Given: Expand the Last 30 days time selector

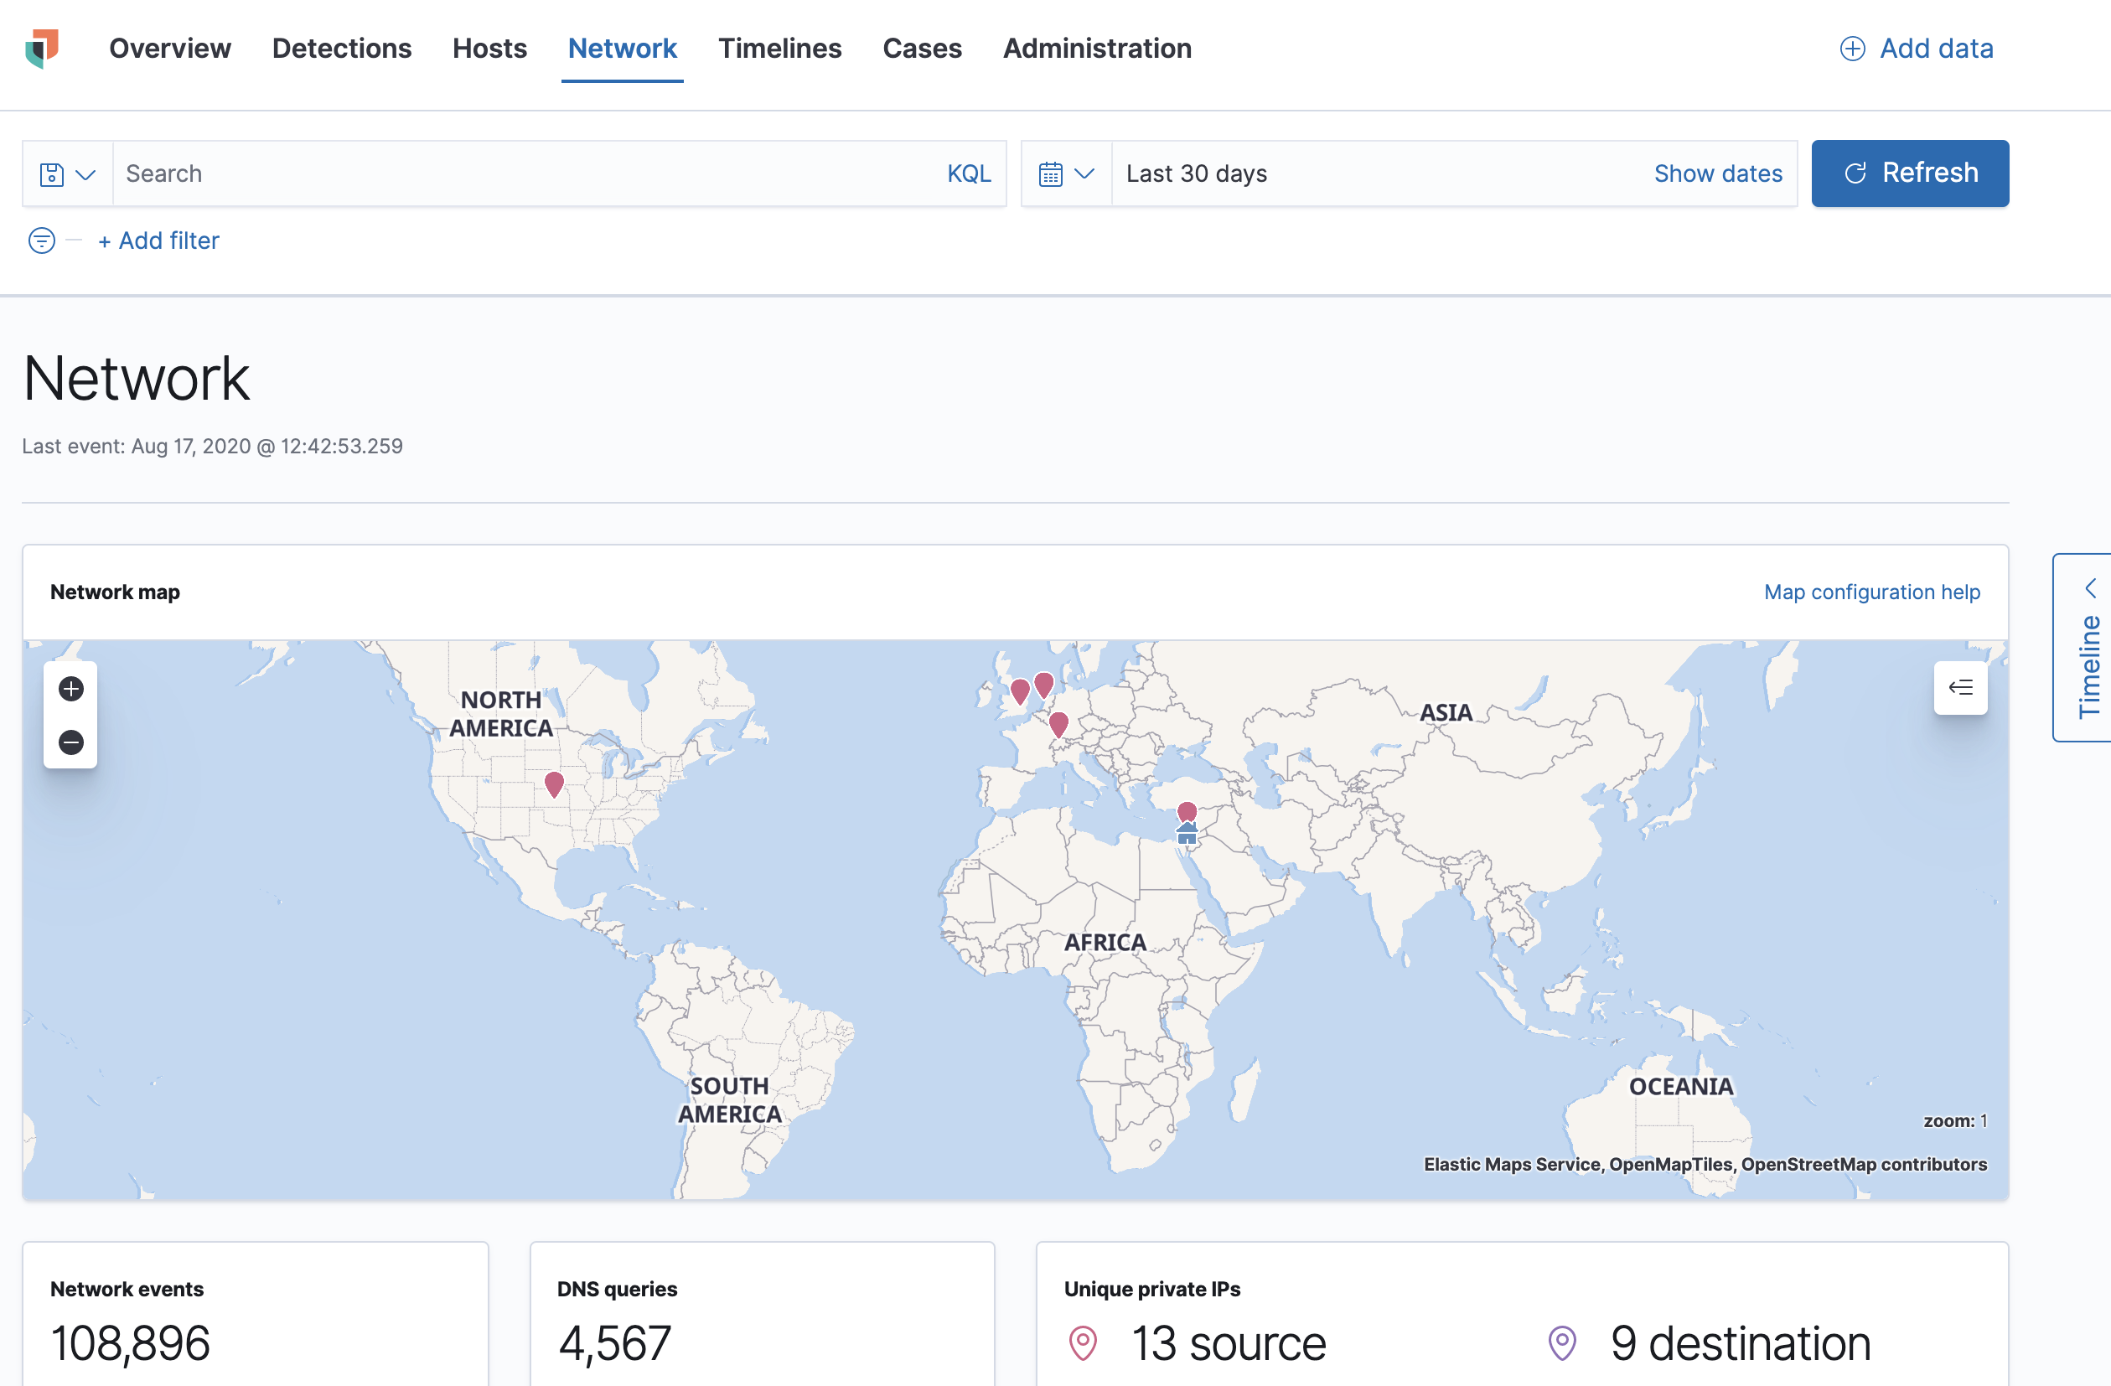Looking at the screenshot, I should click(x=1197, y=173).
